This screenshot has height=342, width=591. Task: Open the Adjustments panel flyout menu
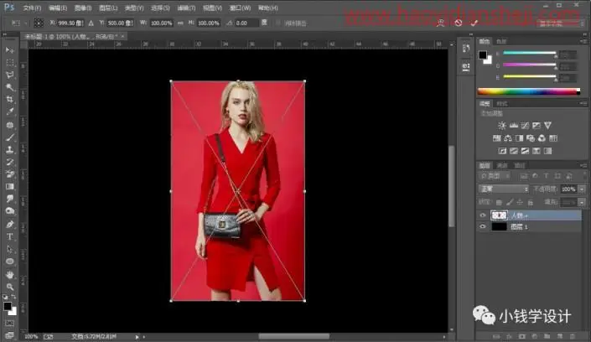click(583, 103)
